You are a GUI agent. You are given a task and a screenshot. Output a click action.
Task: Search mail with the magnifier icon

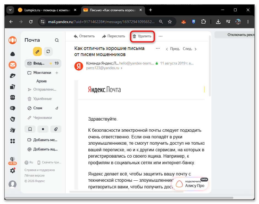(57, 40)
